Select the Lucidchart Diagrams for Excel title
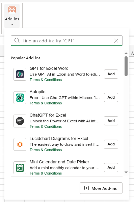This screenshot has width=134, height=202. pos(59,139)
